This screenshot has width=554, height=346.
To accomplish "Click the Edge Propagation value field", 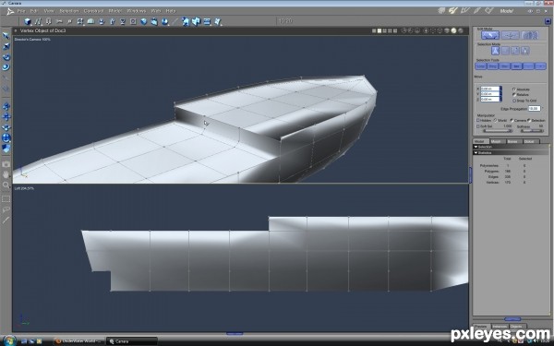I will pos(535,108).
